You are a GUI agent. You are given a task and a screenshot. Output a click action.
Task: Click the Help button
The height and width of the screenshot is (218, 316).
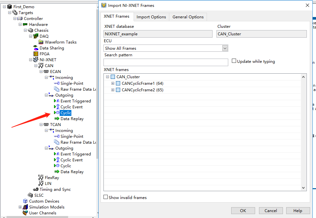(x=298, y=210)
